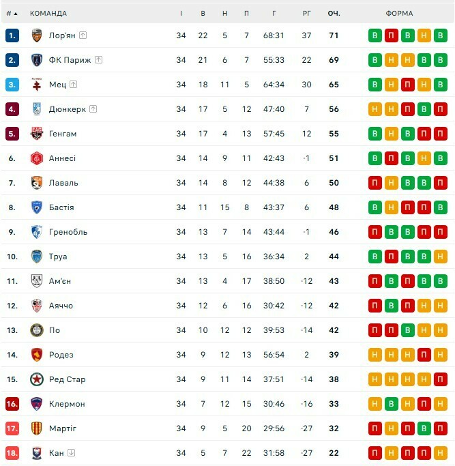Sort by the ОЧ. points column header

(334, 13)
